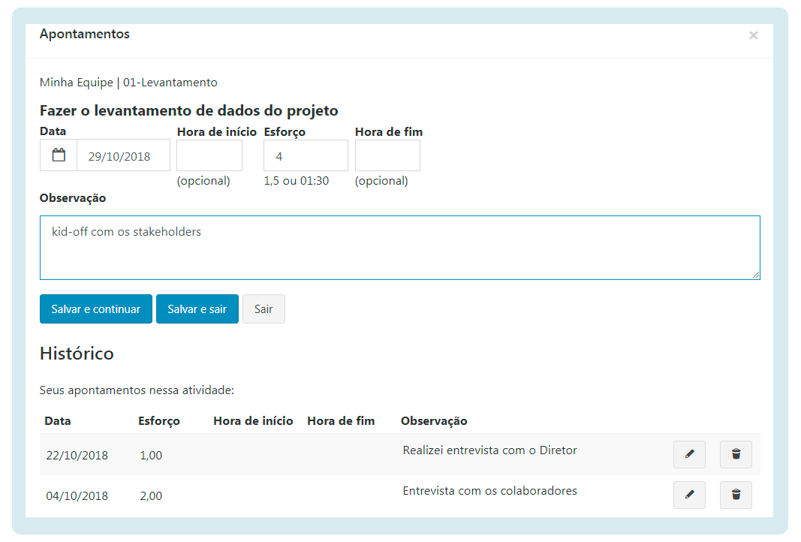This screenshot has height=542, width=801.
Task: Edit the 22/10/2018 entry with pencil icon
Action: pos(689,454)
